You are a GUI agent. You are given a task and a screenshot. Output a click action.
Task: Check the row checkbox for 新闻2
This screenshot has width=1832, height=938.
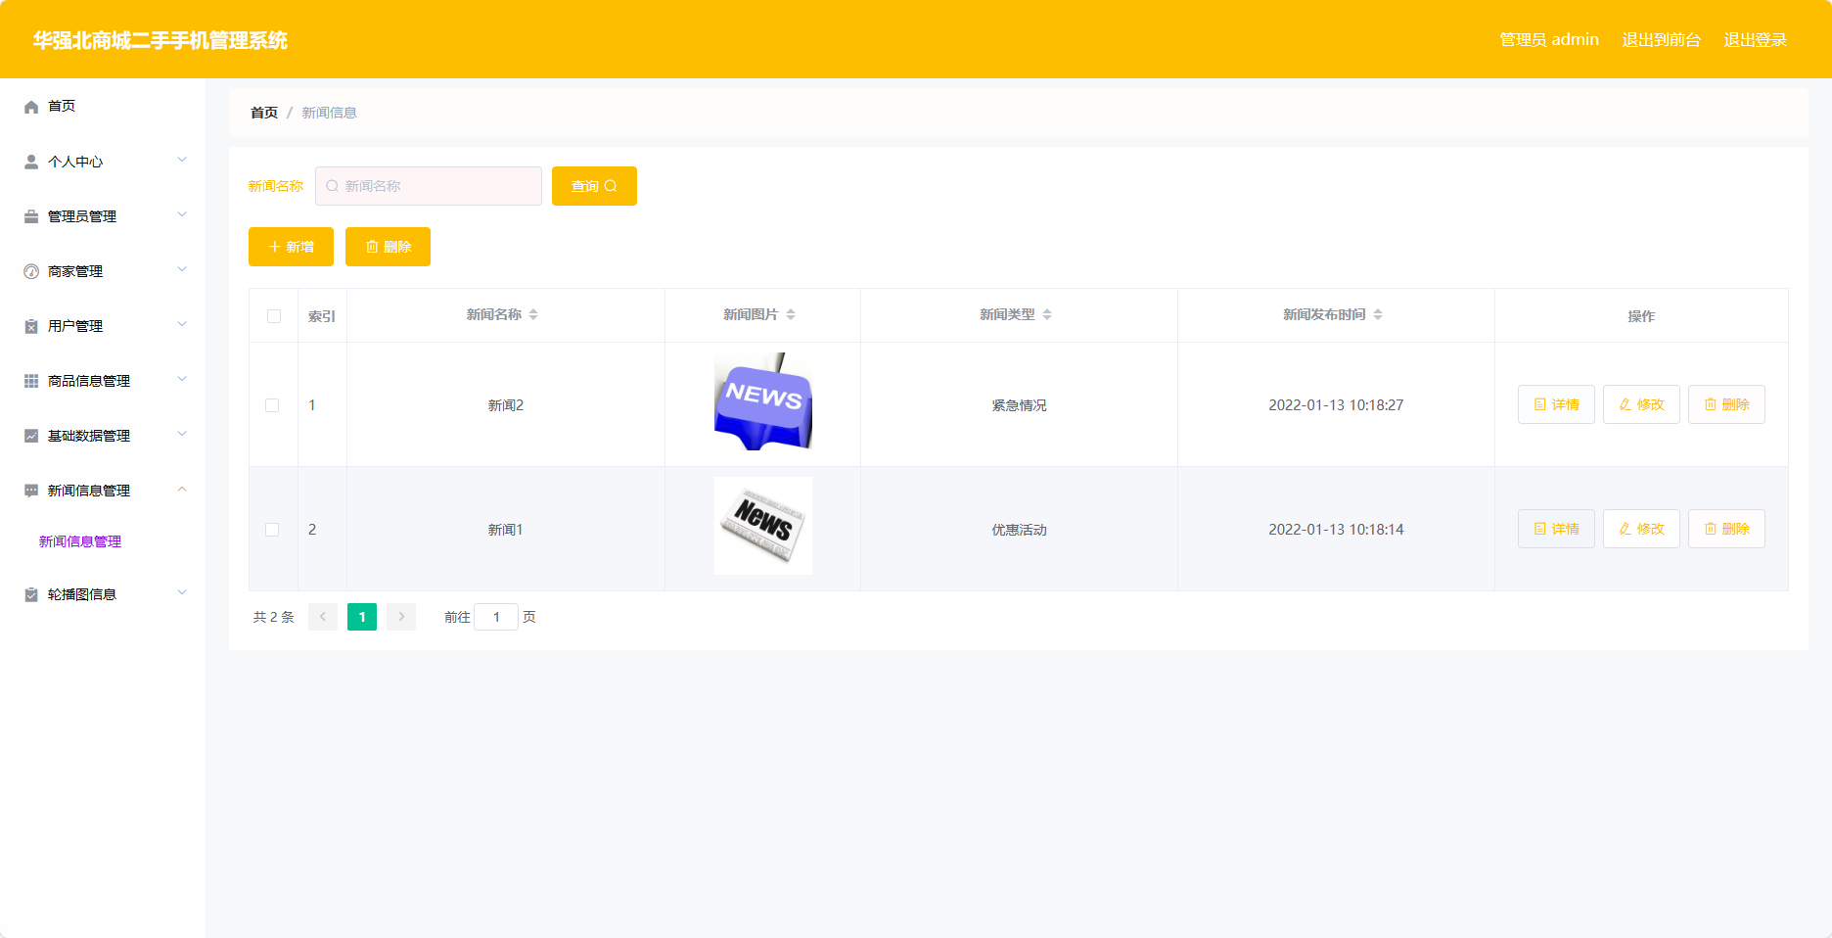pyautogui.click(x=272, y=405)
